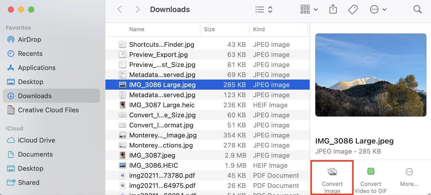The image size is (431, 195).
Task: Open the list view options dropdown
Action: tap(264, 10)
